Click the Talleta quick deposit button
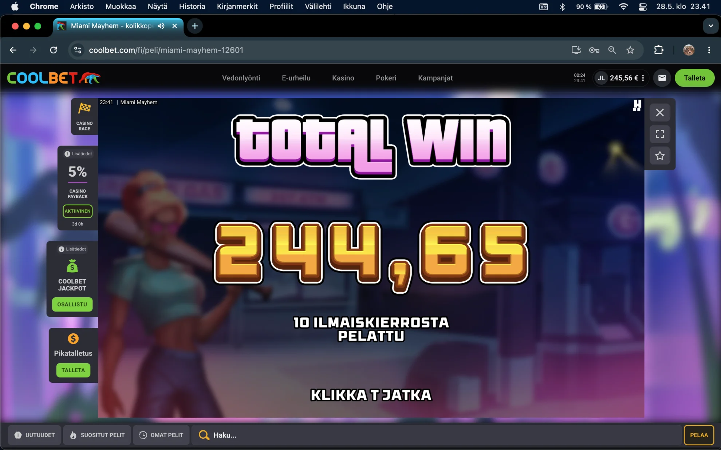Screen dimensions: 721x450 tap(73, 370)
